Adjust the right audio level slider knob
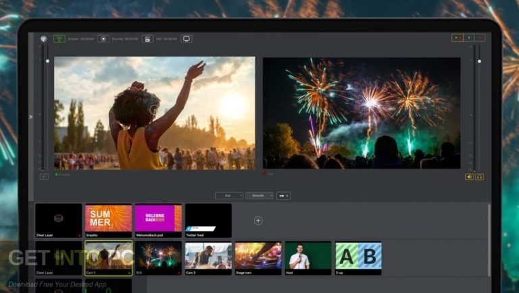 [x=479, y=61]
